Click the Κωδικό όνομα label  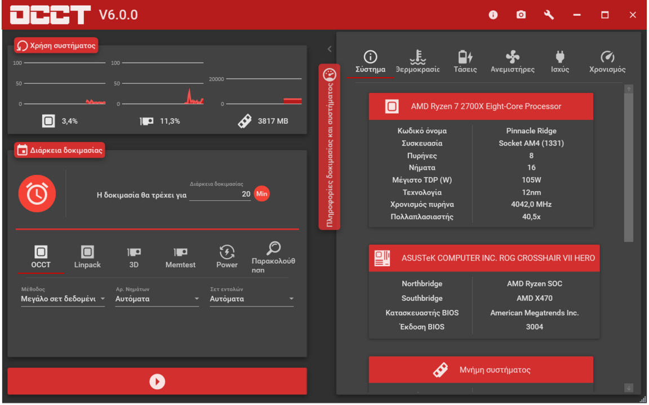(x=422, y=131)
